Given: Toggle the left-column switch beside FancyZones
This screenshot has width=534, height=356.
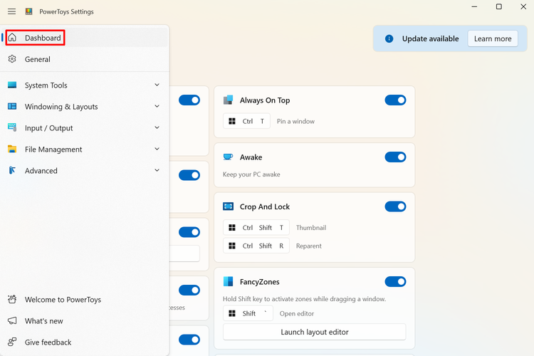Looking at the screenshot, I should [189, 290].
